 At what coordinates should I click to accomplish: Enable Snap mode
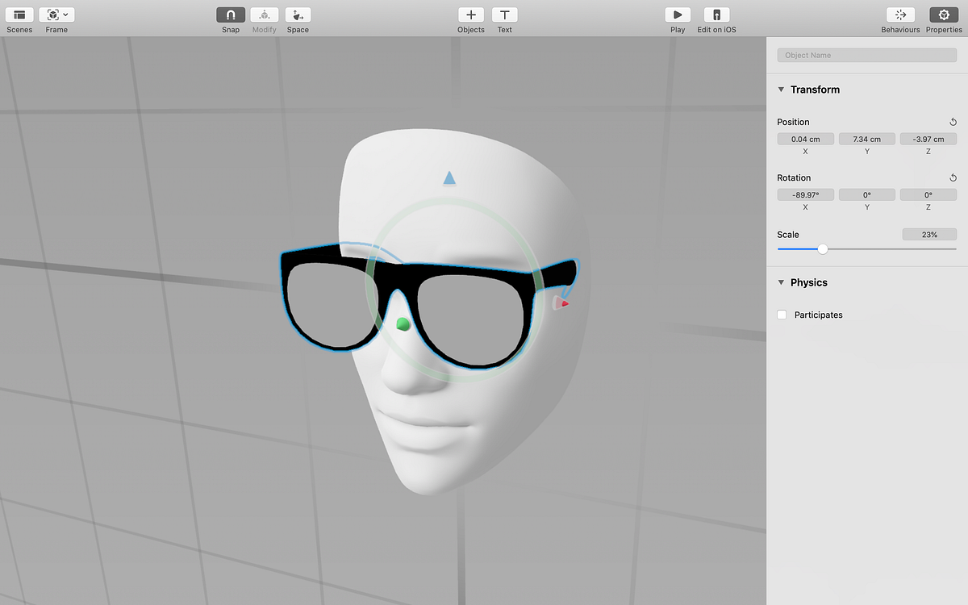click(x=231, y=15)
